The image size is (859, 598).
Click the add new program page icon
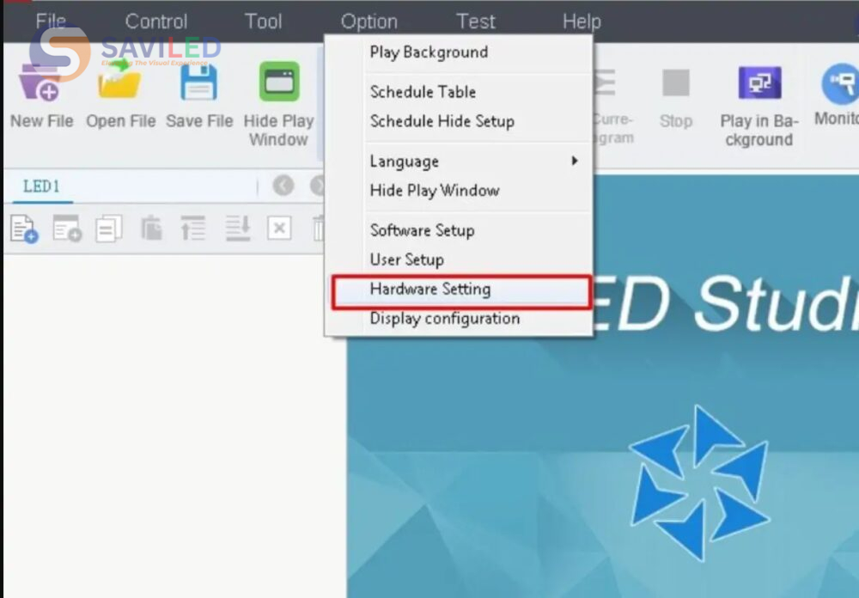pos(24,229)
